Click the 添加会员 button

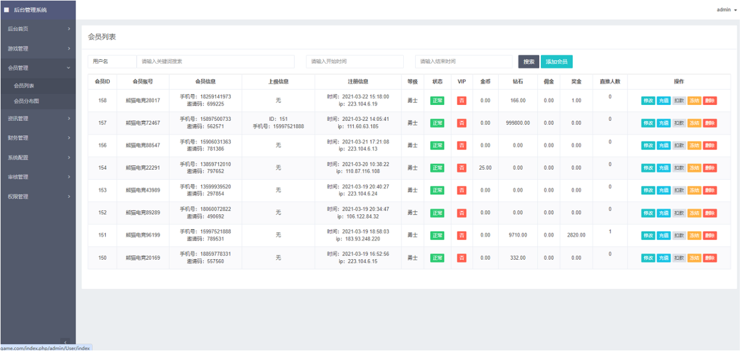click(556, 62)
